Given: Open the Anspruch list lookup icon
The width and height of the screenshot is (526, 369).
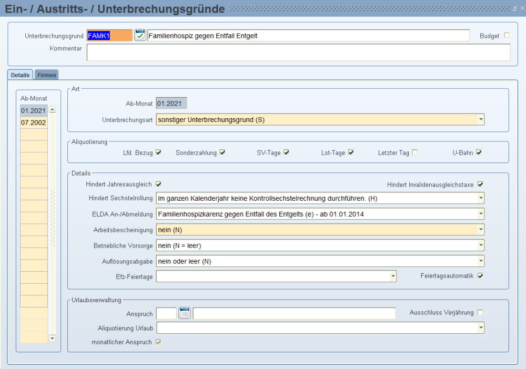Looking at the screenshot, I should coord(185,313).
